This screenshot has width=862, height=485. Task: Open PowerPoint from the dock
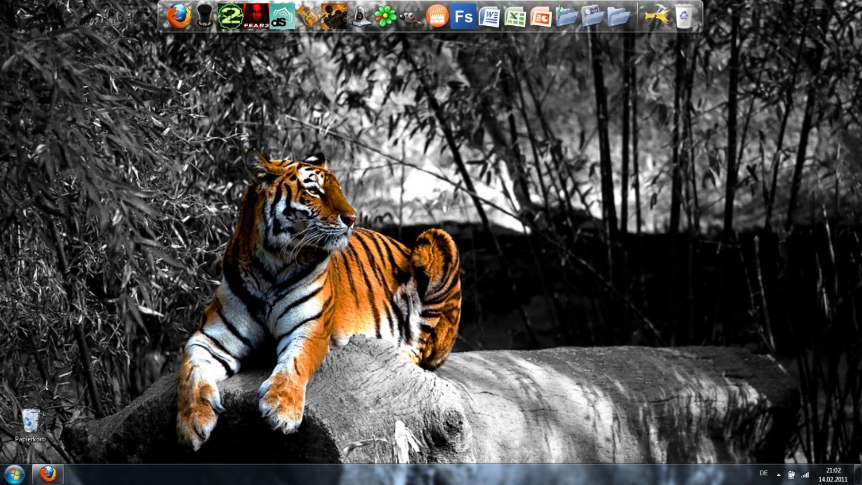pyautogui.click(x=541, y=17)
